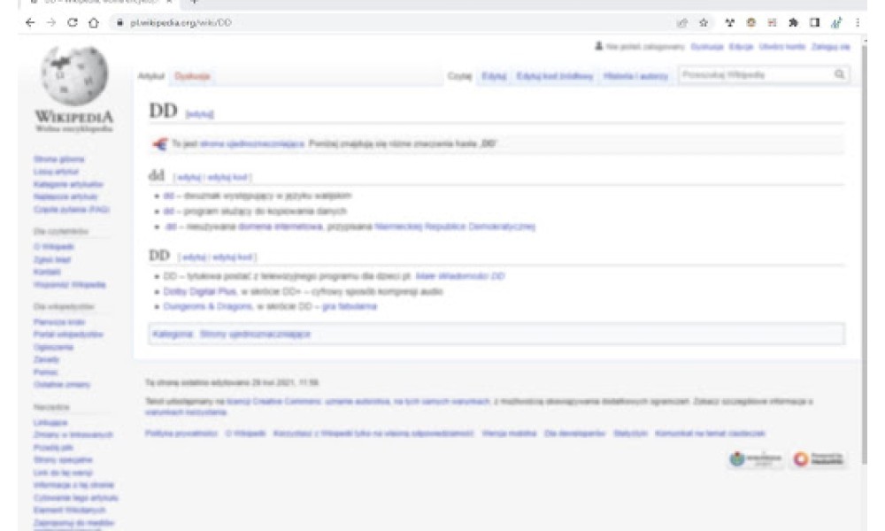Click the search magnifier icon

[x=839, y=74]
